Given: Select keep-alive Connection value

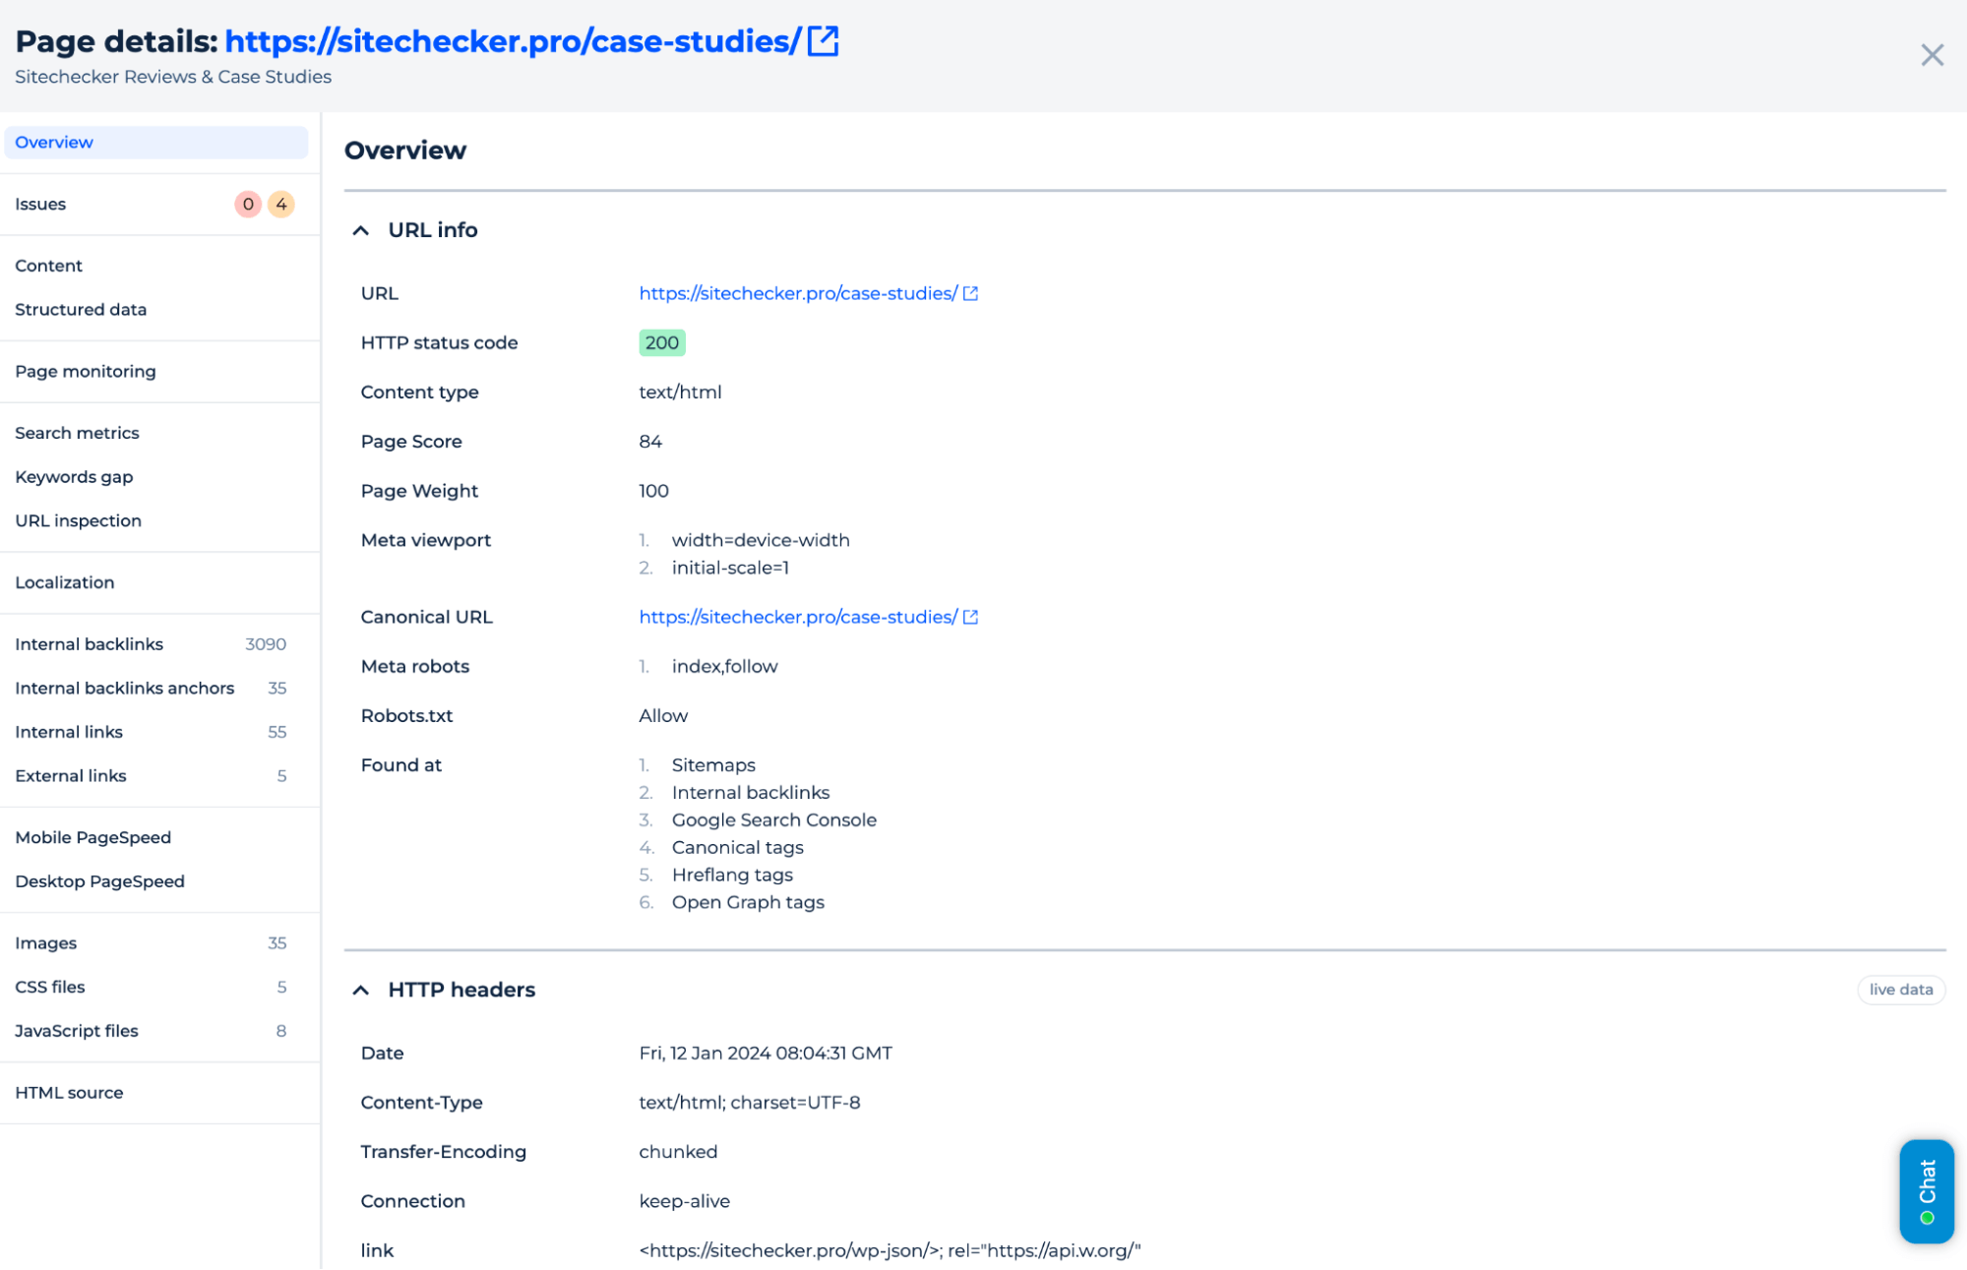Looking at the screenshot, I should click(x=684, y=1201).
